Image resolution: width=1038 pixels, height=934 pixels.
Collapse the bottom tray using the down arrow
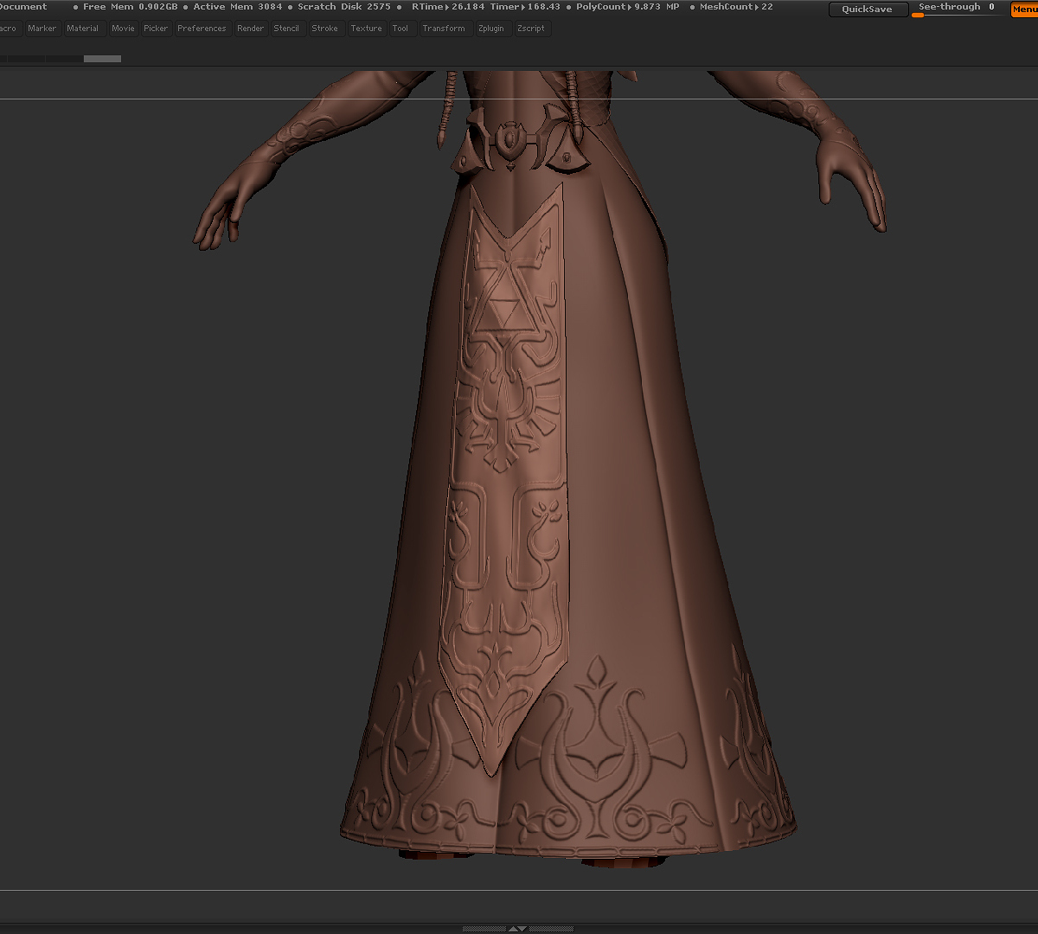(x=522, y=929)
